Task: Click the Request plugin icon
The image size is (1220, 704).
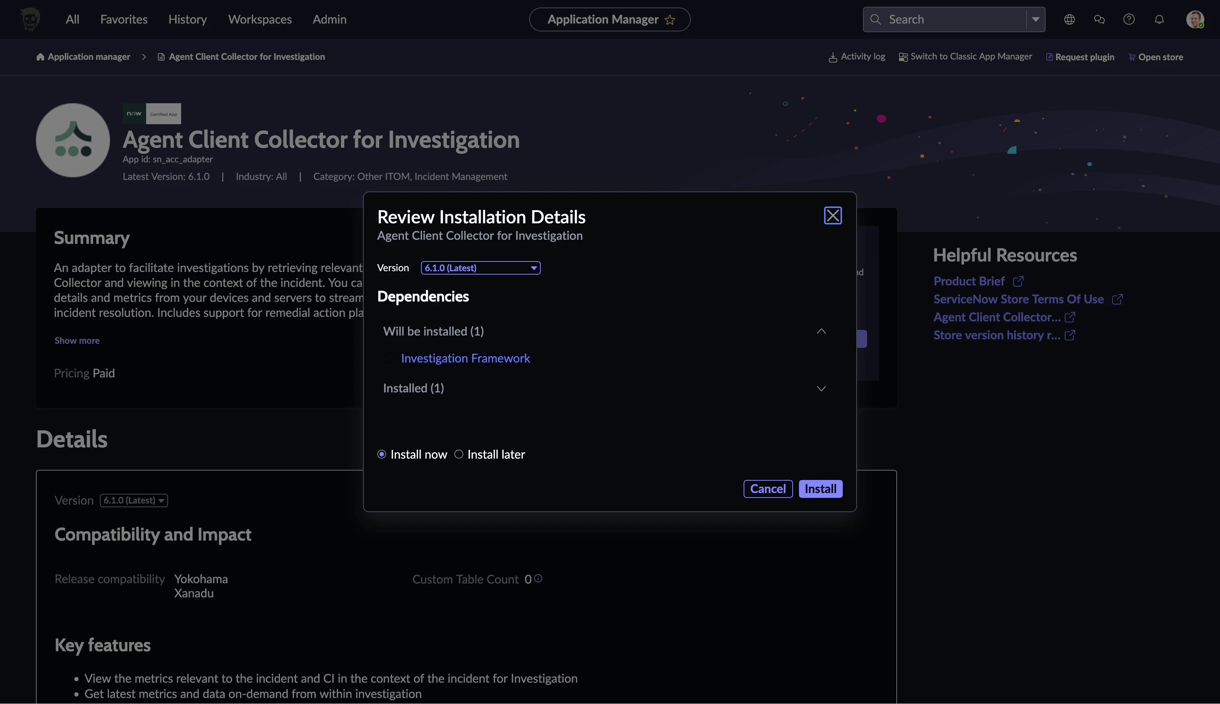Action: (x=1049, y=57)
